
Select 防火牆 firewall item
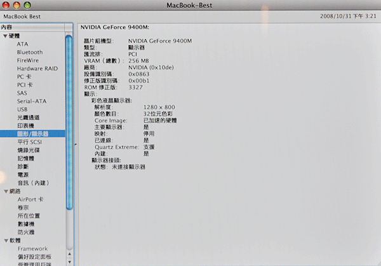[x=26, y=232]
